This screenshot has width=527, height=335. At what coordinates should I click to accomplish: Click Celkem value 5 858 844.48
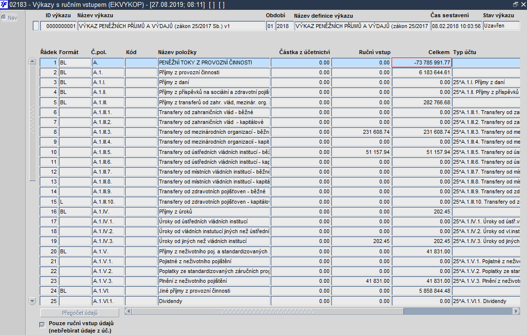point(422,291)
